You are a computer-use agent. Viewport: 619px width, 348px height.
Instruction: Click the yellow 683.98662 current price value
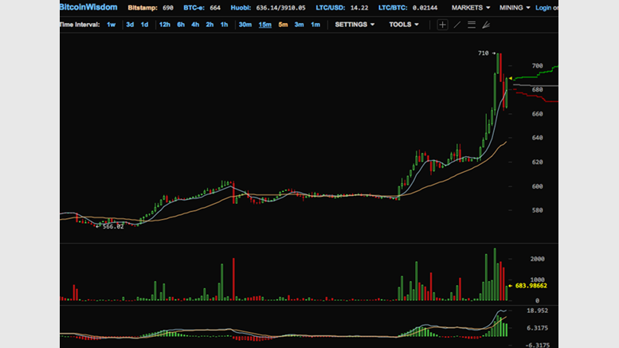tap(531, 286)
